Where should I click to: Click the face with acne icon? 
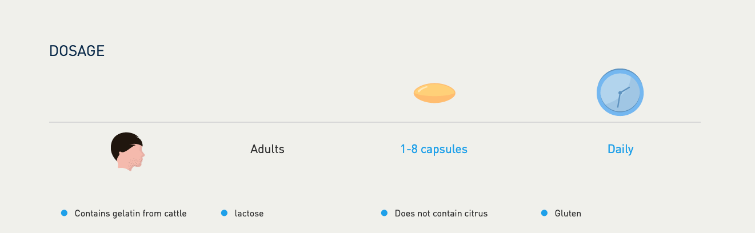[127, 151]
